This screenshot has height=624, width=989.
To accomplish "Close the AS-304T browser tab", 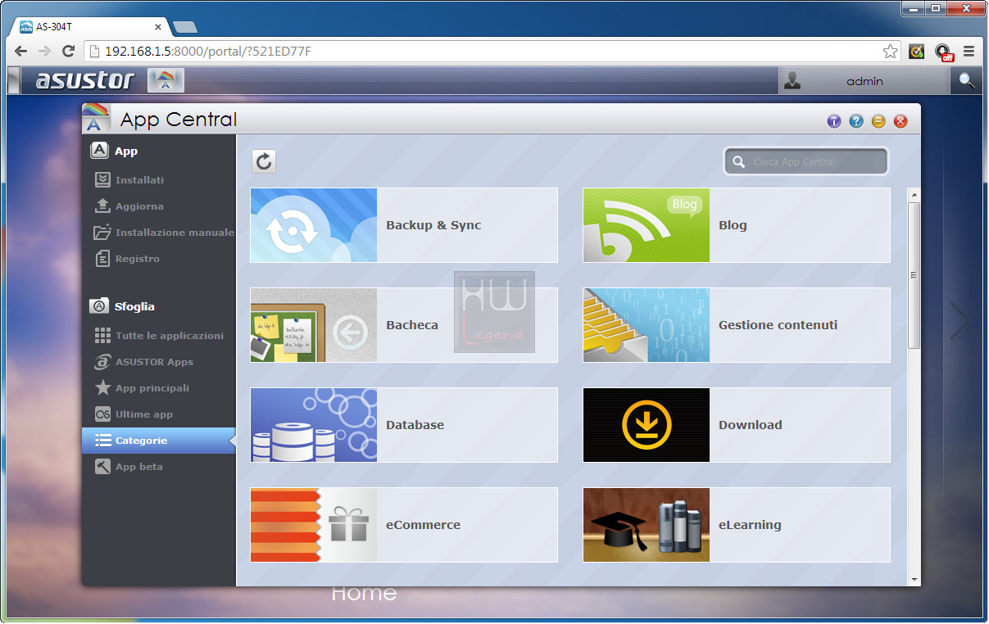I will pyautogui.click(x=158, y=27).
